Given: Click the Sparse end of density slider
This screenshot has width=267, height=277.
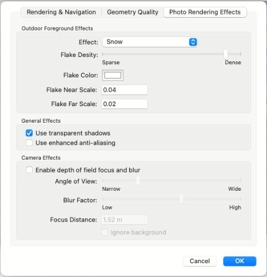Looking at the screenshot, I should (x=103, y=54).
